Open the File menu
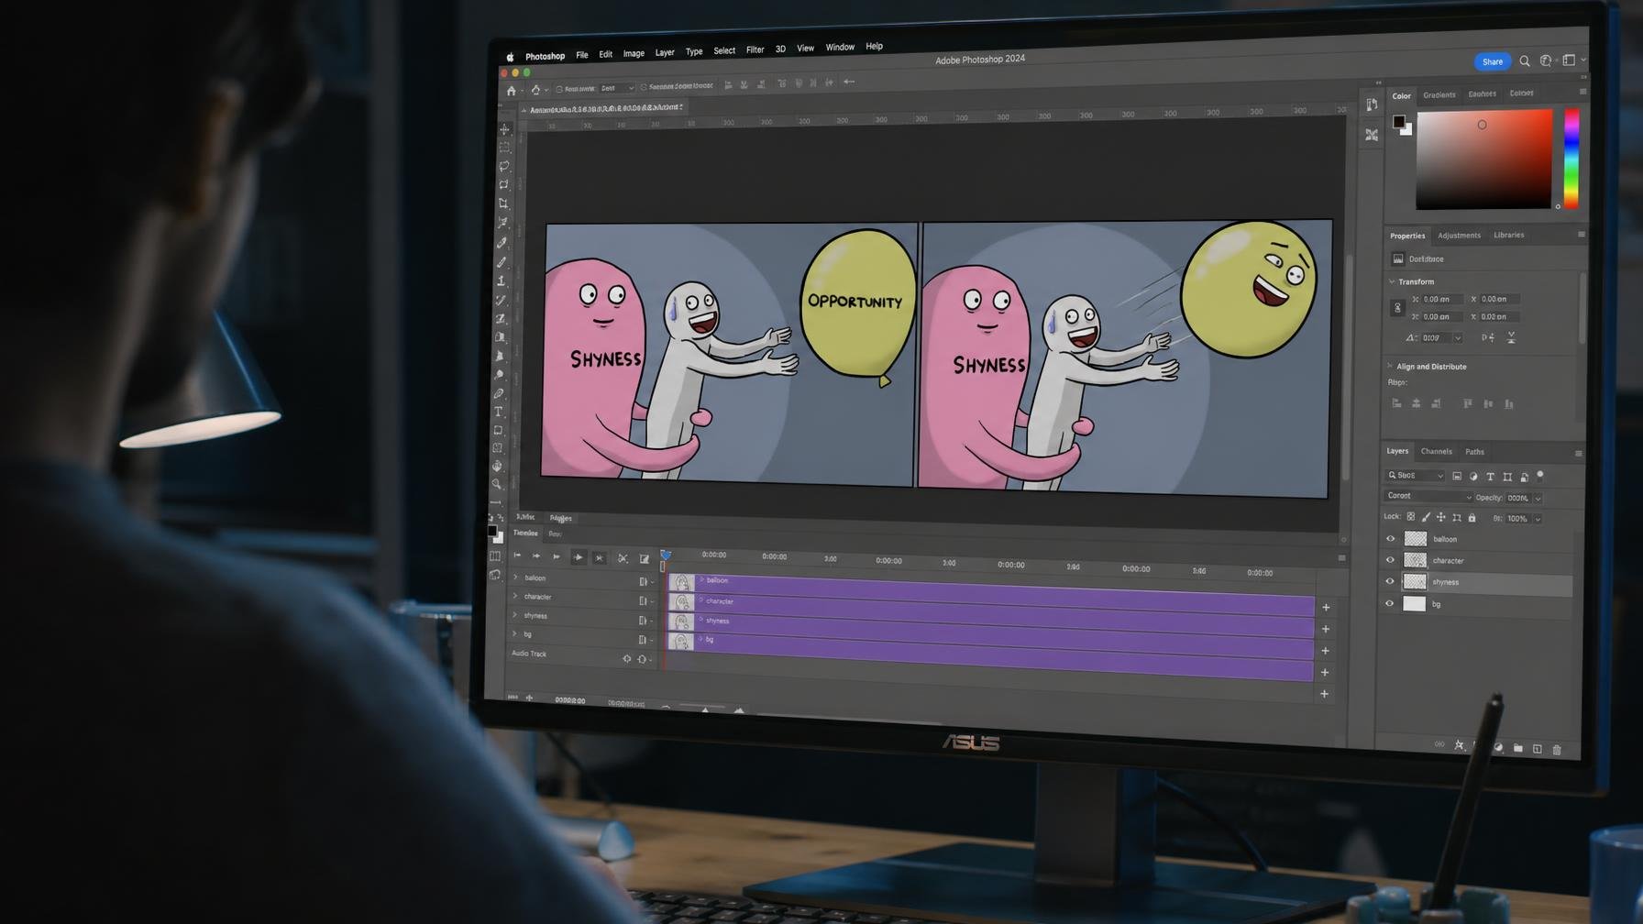 581,55
